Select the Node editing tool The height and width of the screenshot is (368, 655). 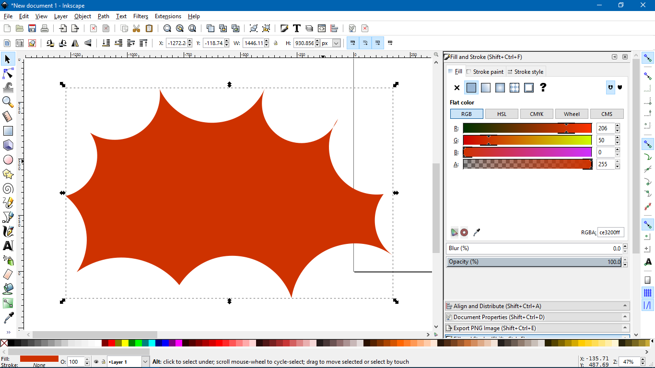(8, 73)
